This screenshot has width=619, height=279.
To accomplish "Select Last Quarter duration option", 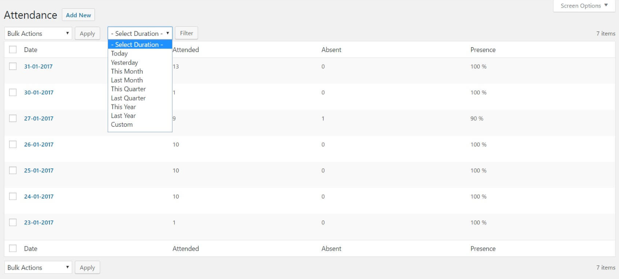I will click(x=128, y=98).
